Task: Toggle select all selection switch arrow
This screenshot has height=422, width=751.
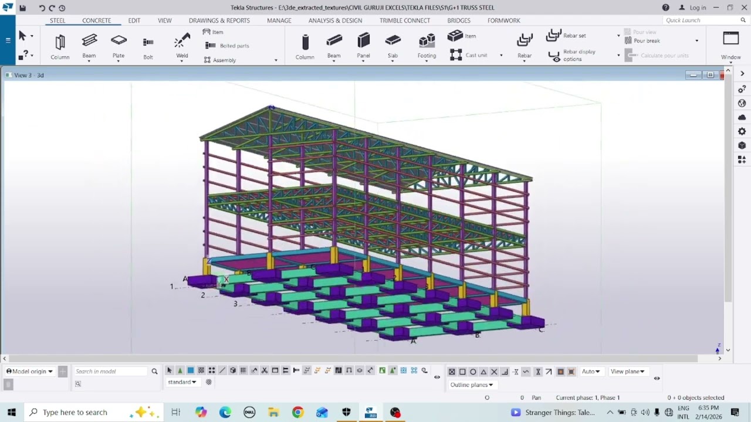Action: click(170, 370)
